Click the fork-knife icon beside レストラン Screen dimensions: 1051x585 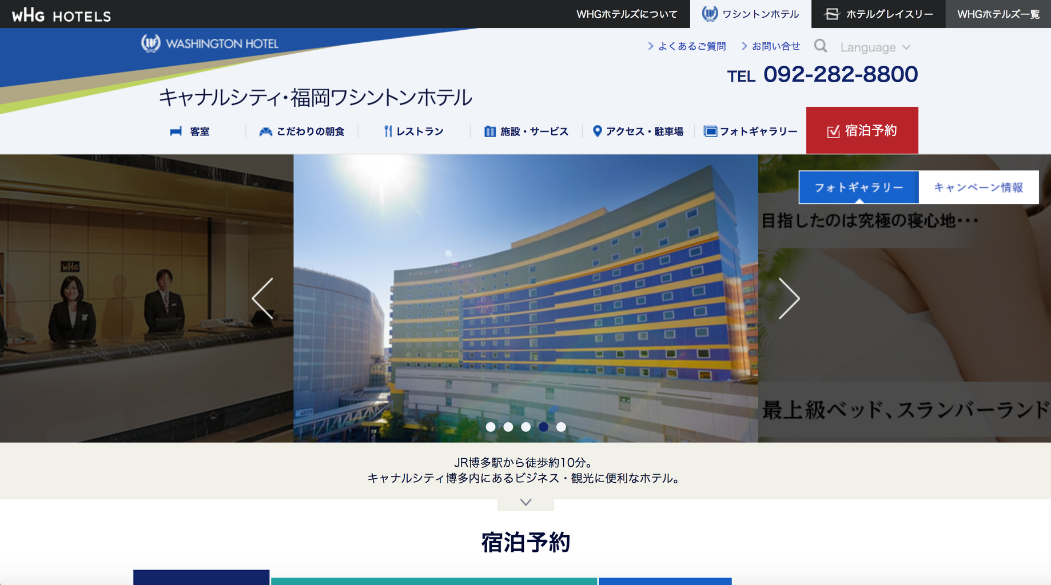pos(388,131)
